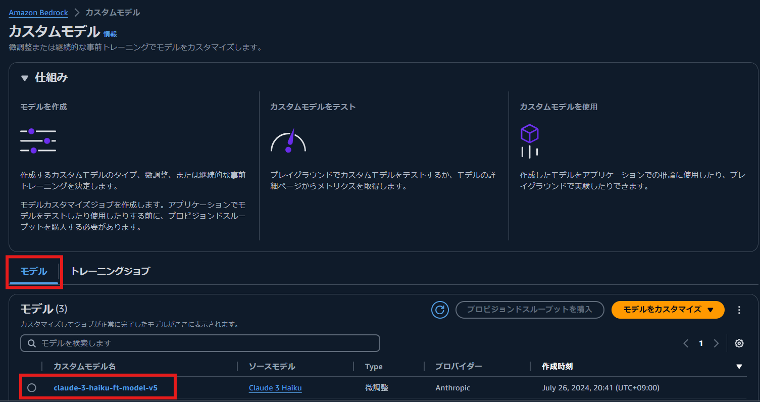
Task: Click the vertical ellipsis menu beside モデルをカスタマイズ
Action: click(739, 310)
